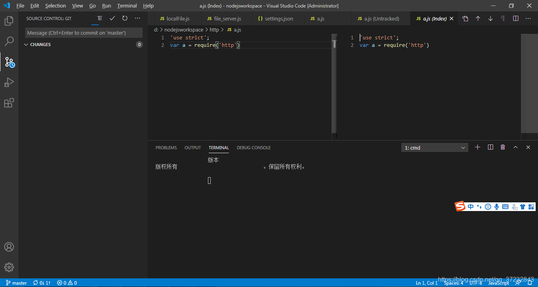Viewport: 538px width, 287px height.
Task: Go to previous change arrow
Action: pyautogui.click(x=478, y=19)
